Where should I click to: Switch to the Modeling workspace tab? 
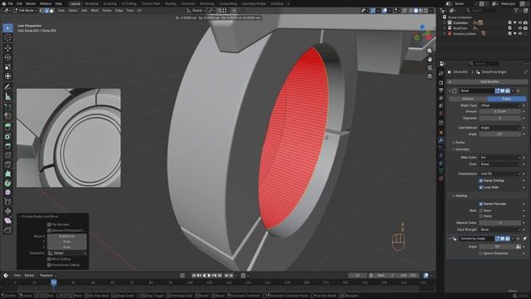click(x=91, y=3)
